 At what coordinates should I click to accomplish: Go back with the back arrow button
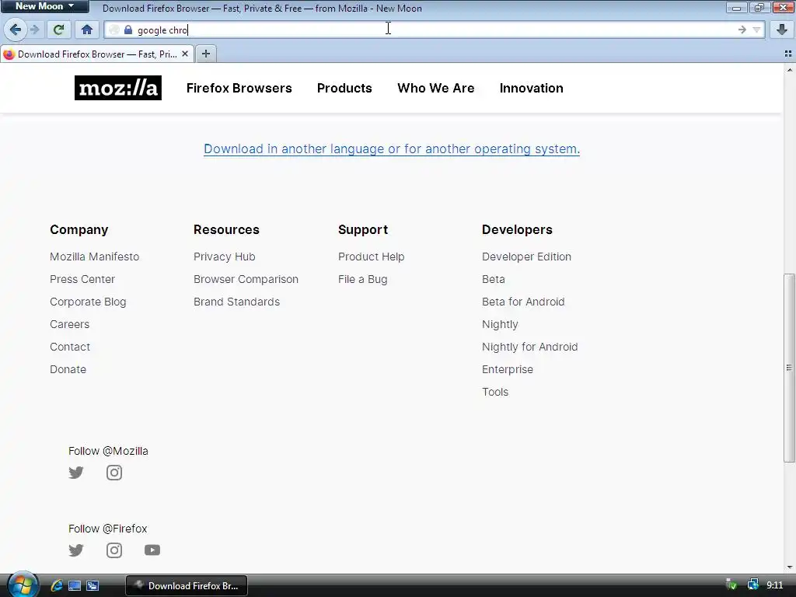[16, 30]
